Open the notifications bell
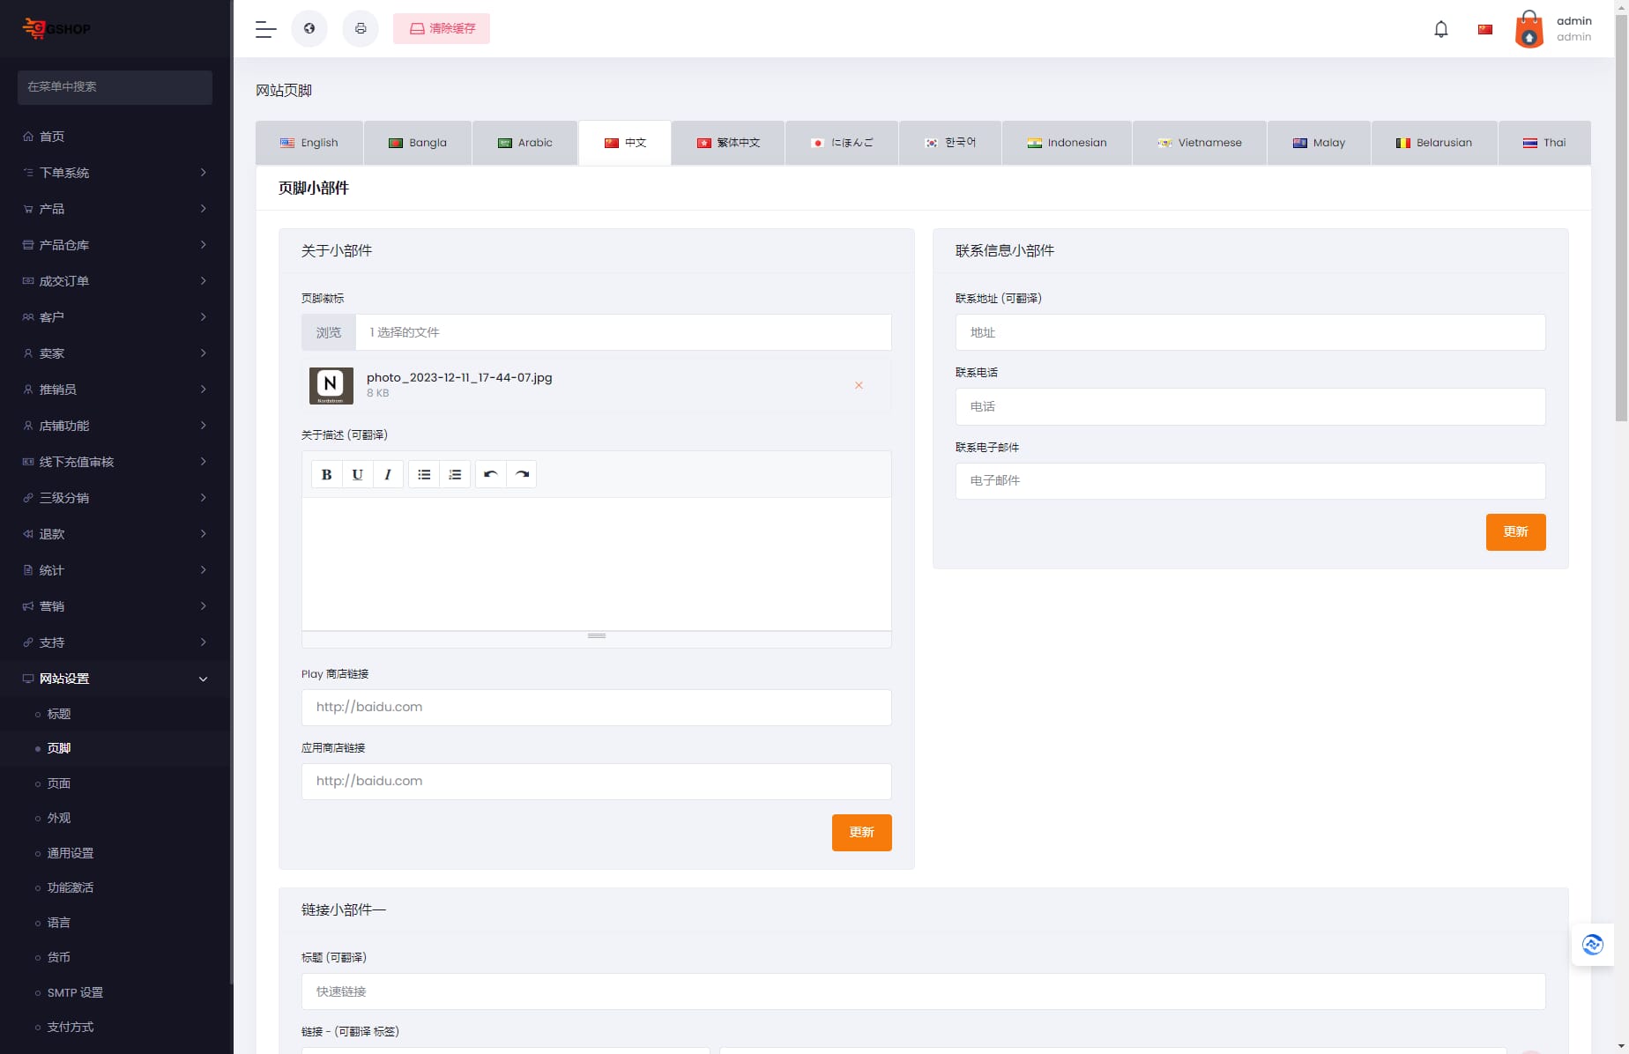Viewport: 1629px width, 1054px height. 1441,29
